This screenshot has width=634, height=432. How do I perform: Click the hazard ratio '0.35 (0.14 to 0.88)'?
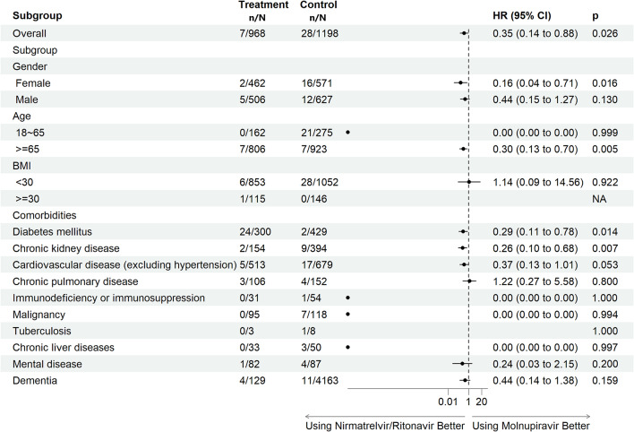[x=535, y=33]
